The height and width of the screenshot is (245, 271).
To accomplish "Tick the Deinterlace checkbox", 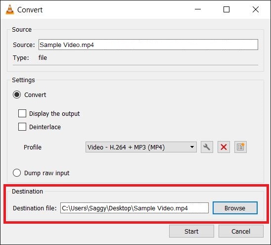I will [x=22, y=127].
